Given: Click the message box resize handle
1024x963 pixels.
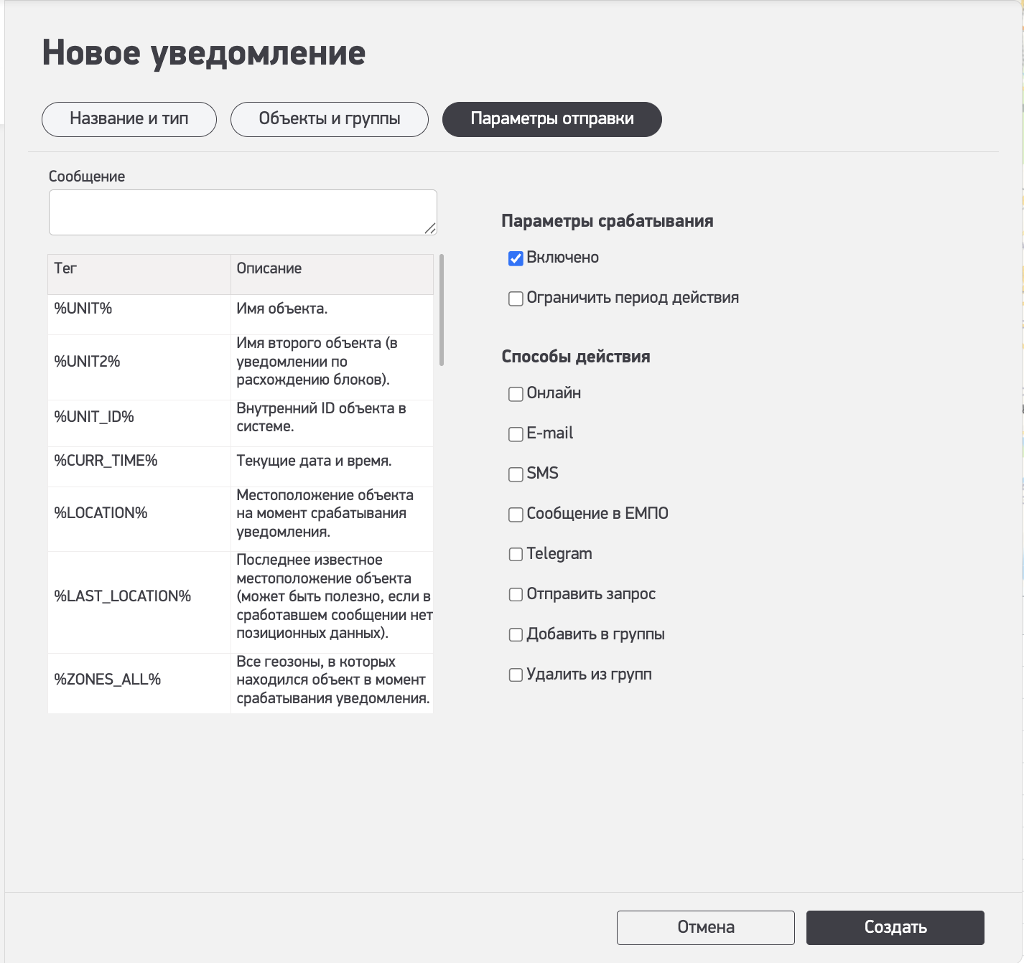Looking at the screenshot, I should [430, 228].
